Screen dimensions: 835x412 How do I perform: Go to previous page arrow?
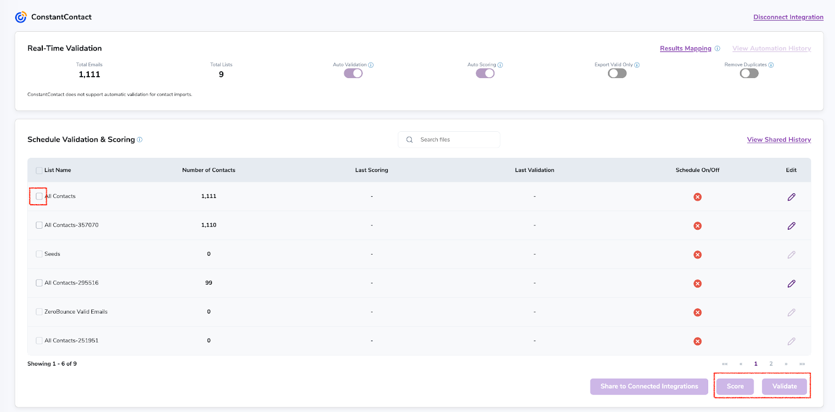(x=741, y=364)
